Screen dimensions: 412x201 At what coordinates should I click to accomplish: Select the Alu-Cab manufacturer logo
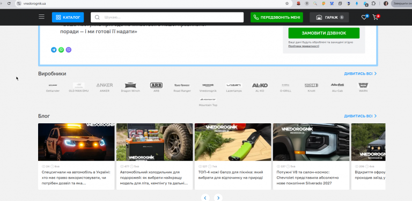[x=337, y=85]
